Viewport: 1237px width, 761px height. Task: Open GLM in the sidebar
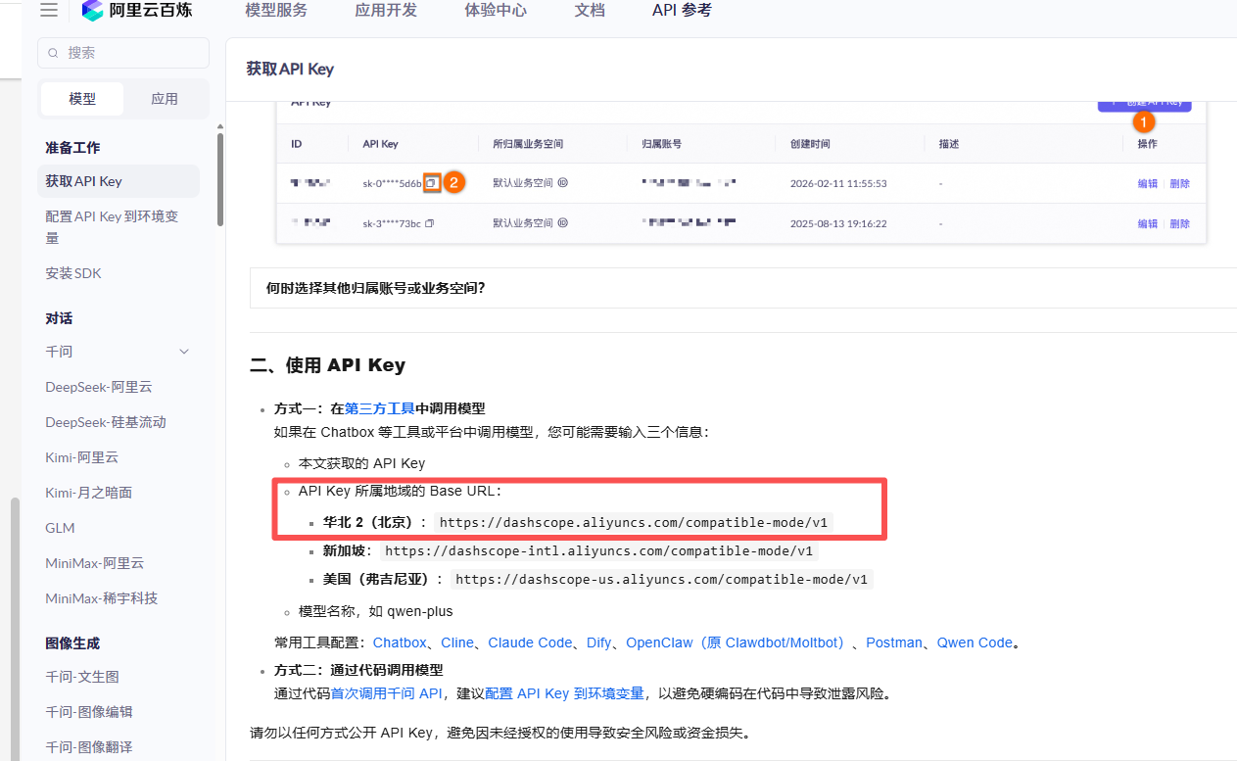click(x=60, y=528)
